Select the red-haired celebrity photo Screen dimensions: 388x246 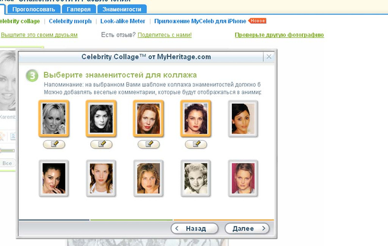coord(148,118)
